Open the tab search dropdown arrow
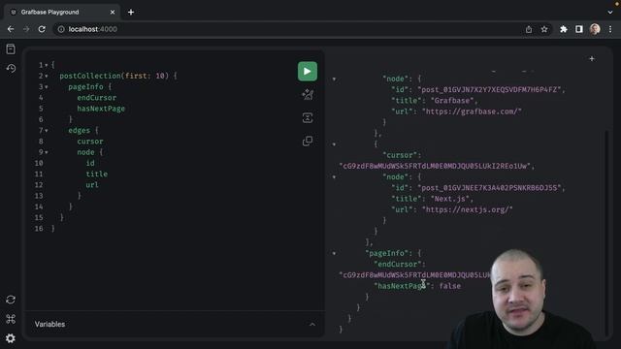 (610, 13)
